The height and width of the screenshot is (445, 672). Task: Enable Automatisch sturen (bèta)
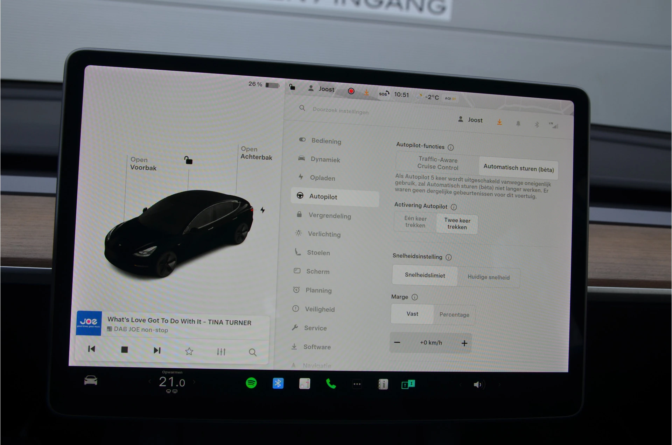tap(518, 169)
